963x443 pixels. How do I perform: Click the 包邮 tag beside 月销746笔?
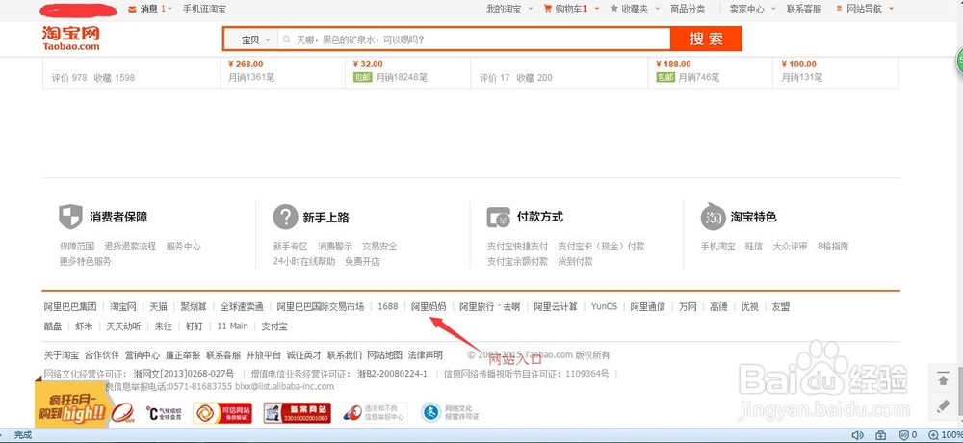click(x=665, y=77)
